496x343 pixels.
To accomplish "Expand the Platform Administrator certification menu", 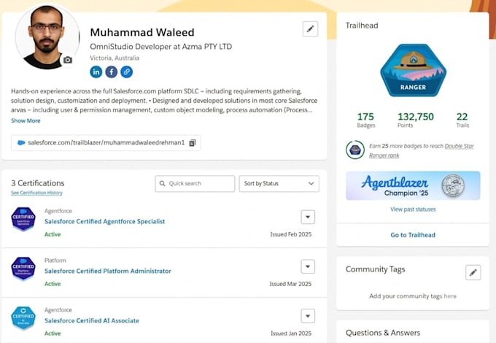I will tap(308, 267).
